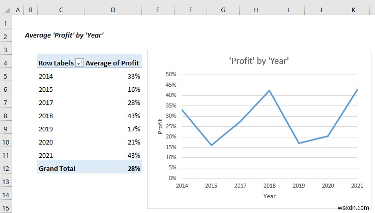Click the 50% label on the vertical axis
This screenshot has height=213, width=375.
tap(170, 74)
